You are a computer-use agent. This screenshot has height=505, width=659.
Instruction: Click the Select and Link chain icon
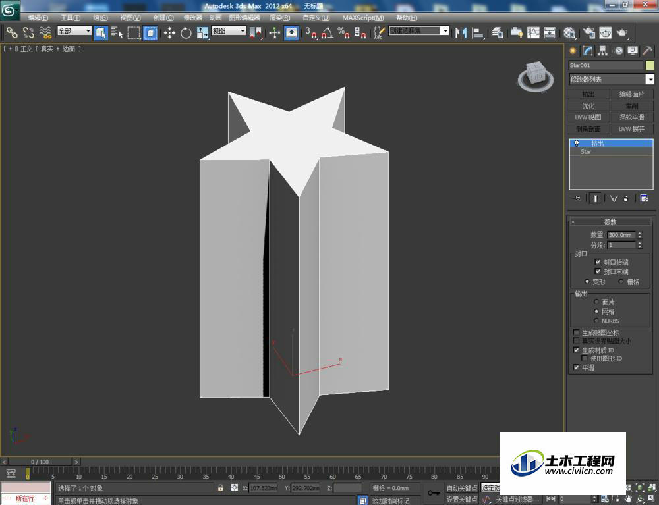click(x=12, y=32)
